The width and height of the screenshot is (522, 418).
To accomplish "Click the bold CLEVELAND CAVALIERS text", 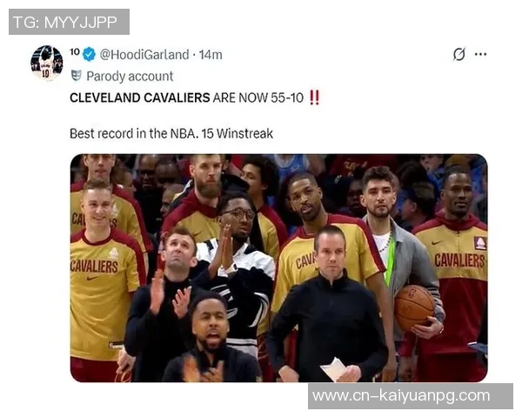I will tap(140, 98).
